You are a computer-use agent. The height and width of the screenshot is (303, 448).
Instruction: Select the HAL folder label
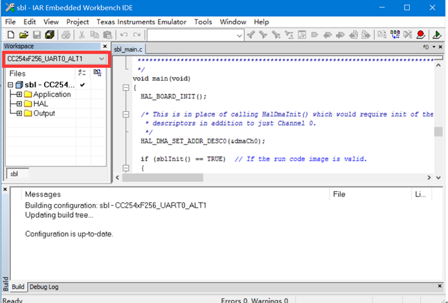tap(41, 104)
